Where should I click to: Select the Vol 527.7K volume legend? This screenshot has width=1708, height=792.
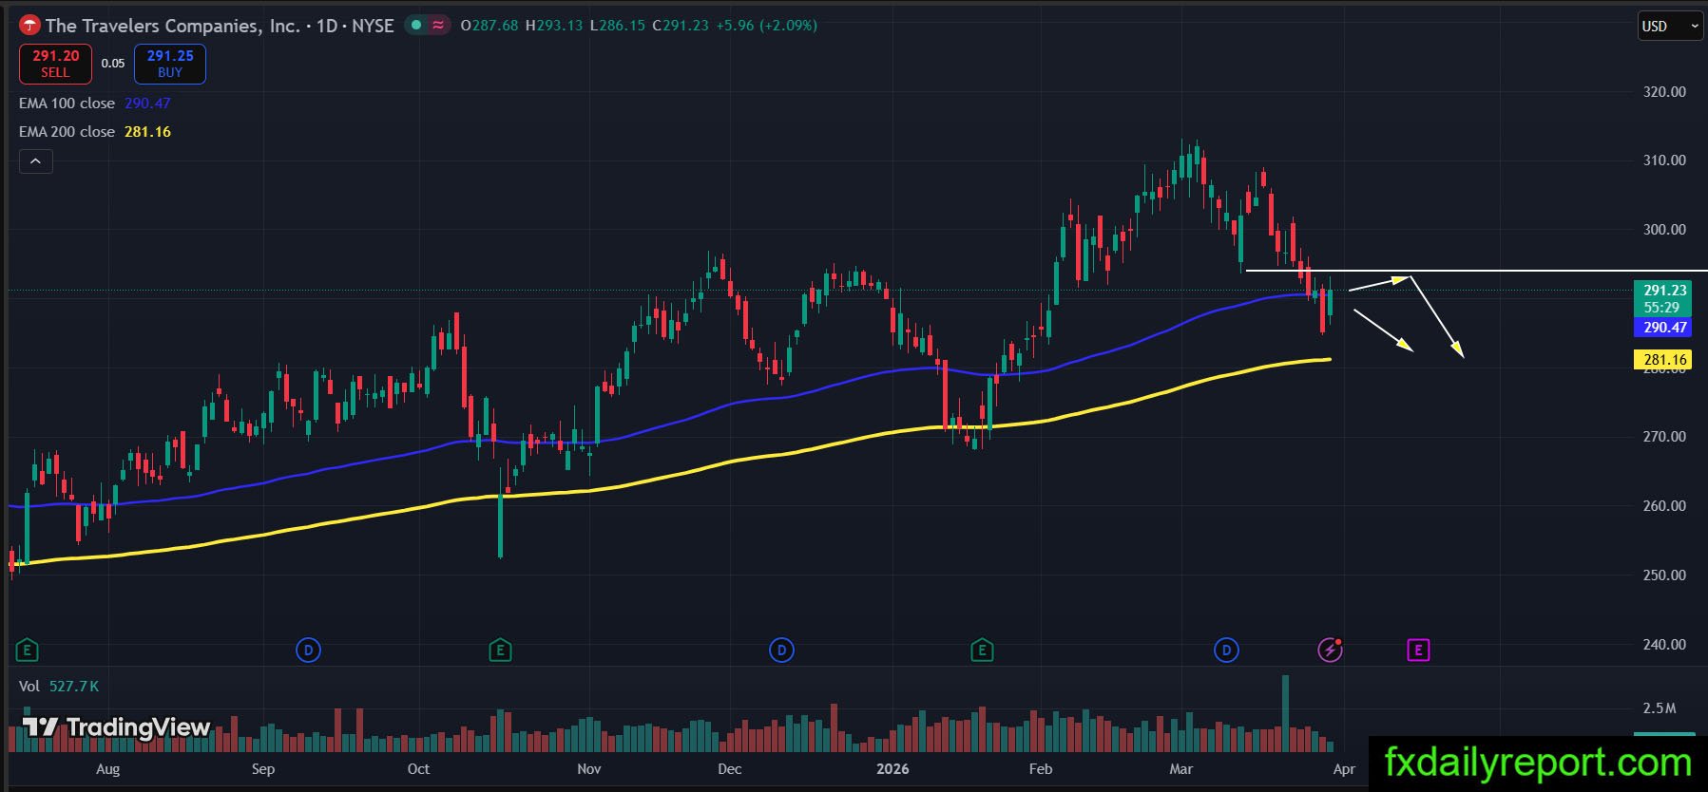59,686
